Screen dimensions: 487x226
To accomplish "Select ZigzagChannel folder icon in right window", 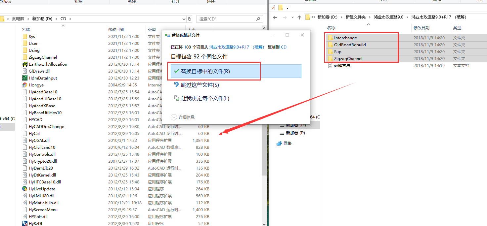I will pos(330,59).
